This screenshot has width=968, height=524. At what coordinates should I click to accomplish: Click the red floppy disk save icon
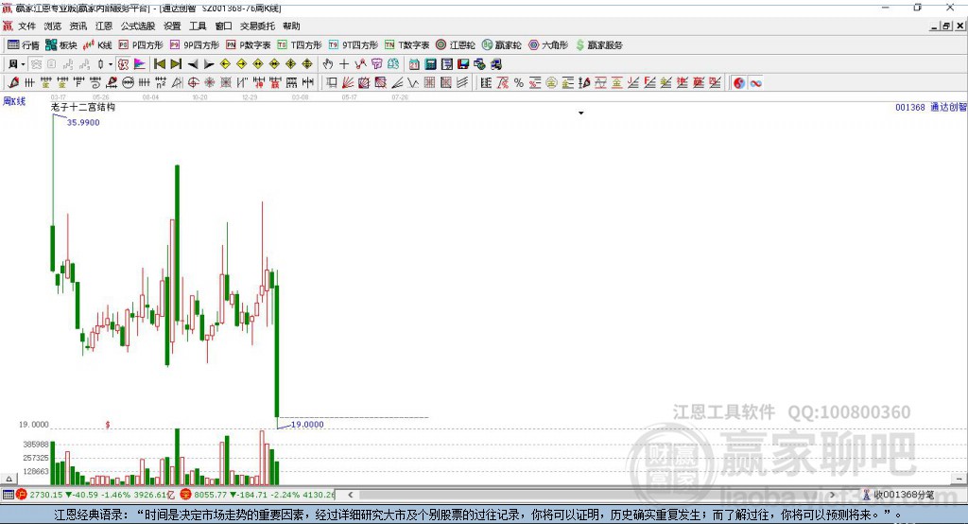point(463,64)
